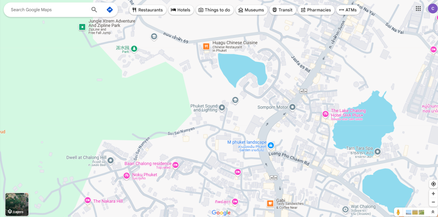Viewport: 438px width, 217px height.
Task: Click the Jaofa 69 Rd label
Action: (301, 65)
